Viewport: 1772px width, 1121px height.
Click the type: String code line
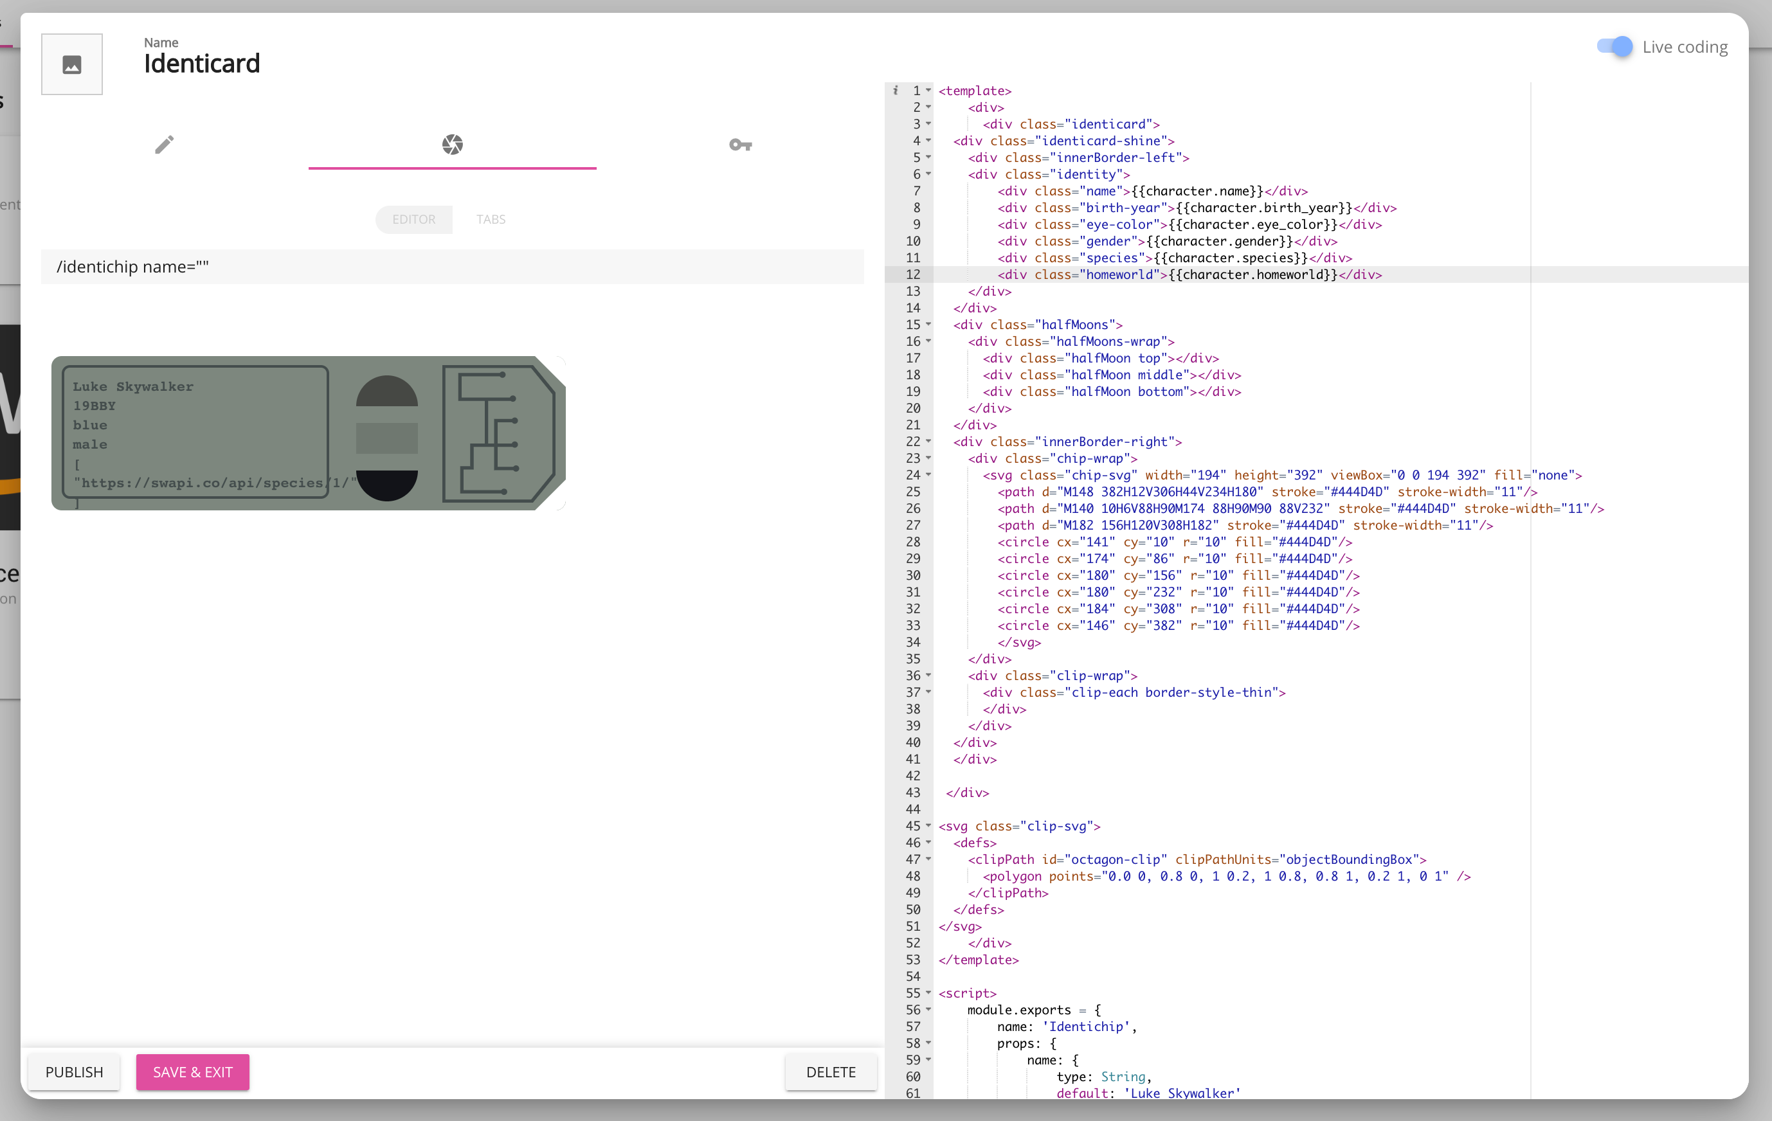pos(1105,1077)
